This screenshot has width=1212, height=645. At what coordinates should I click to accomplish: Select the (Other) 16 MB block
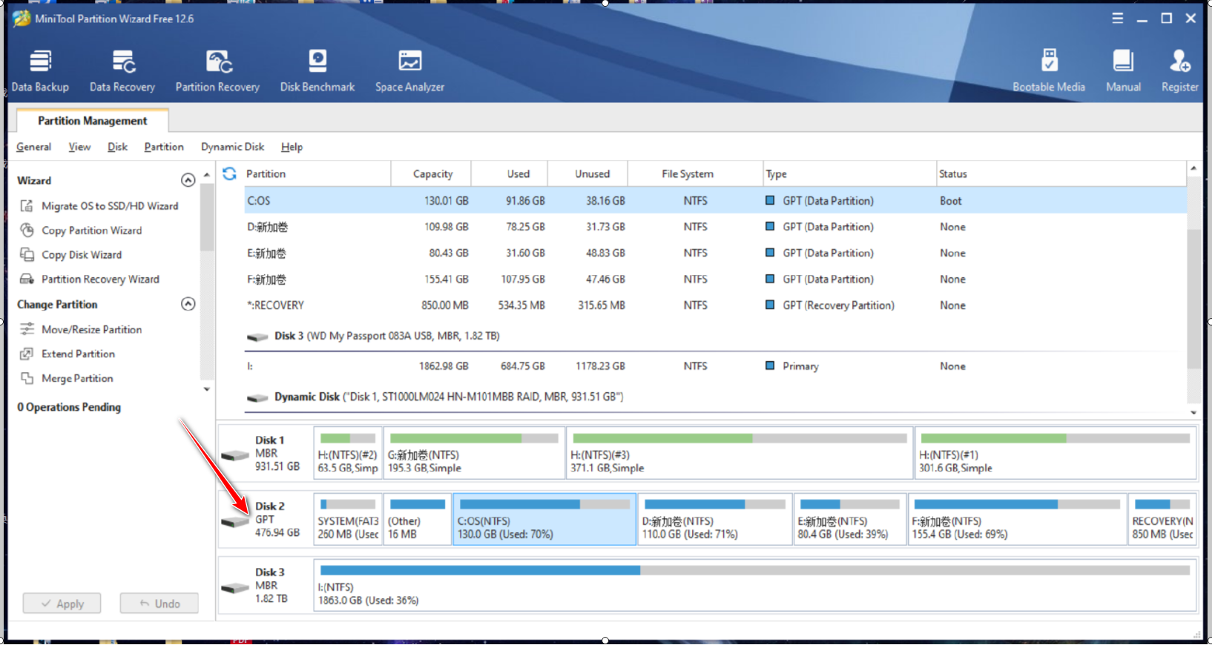[418, 520]
